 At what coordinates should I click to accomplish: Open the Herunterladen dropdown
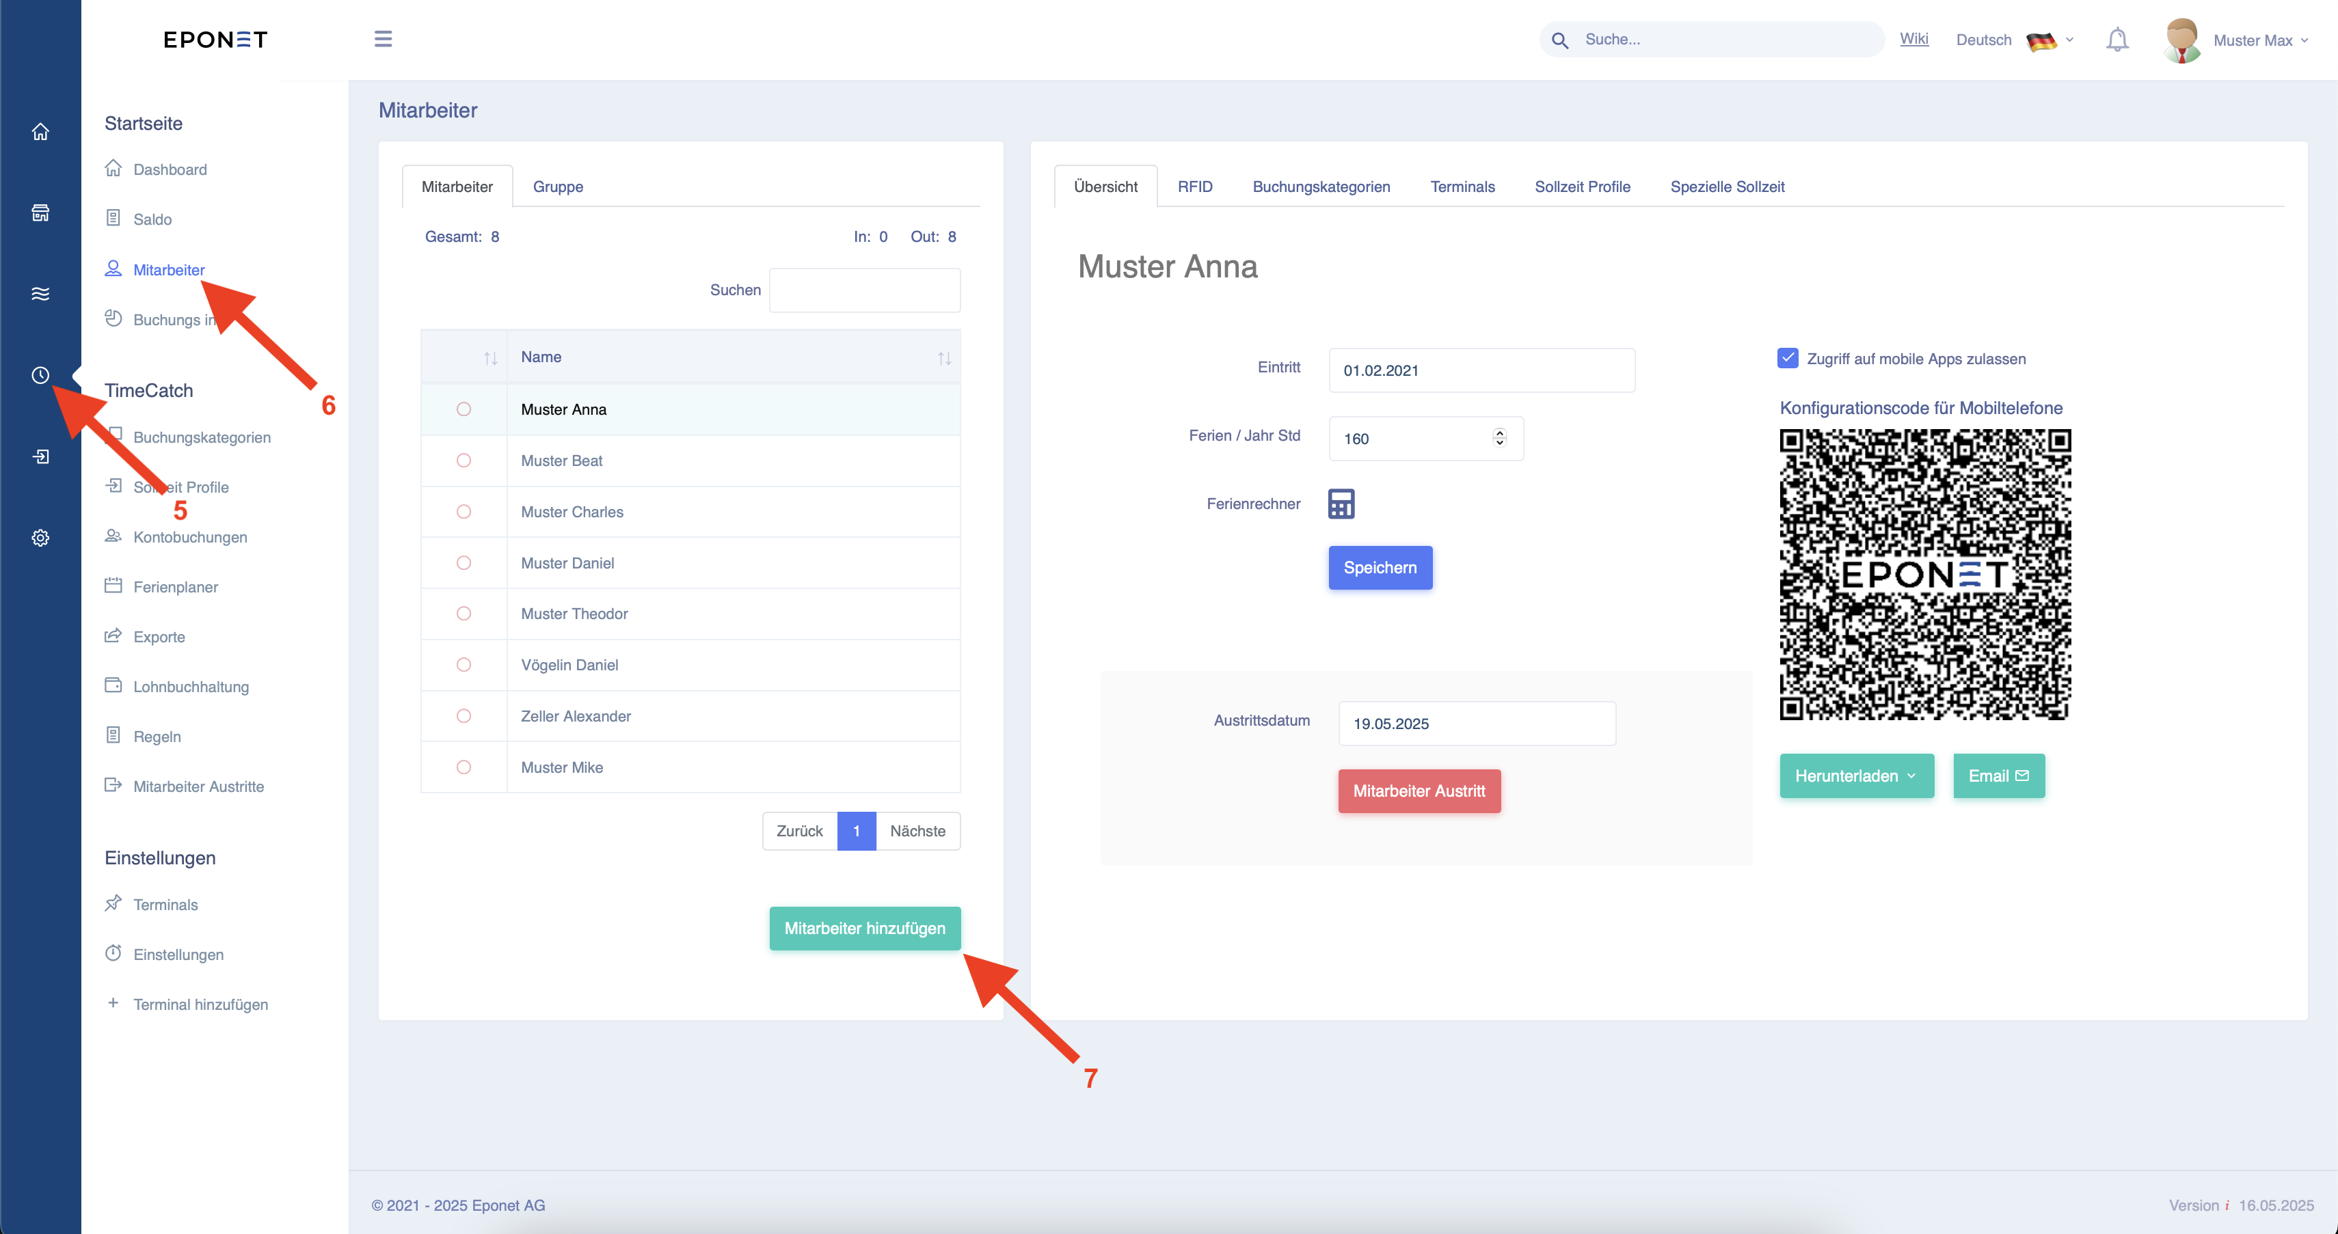(x=1856, y=776)
